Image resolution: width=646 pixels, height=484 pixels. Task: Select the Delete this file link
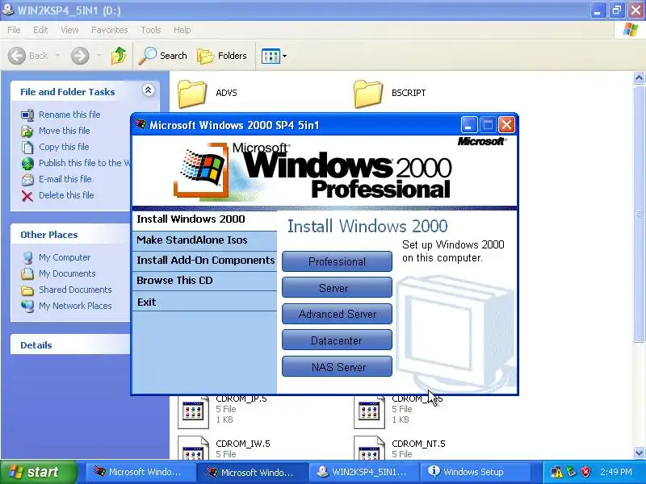66,195
